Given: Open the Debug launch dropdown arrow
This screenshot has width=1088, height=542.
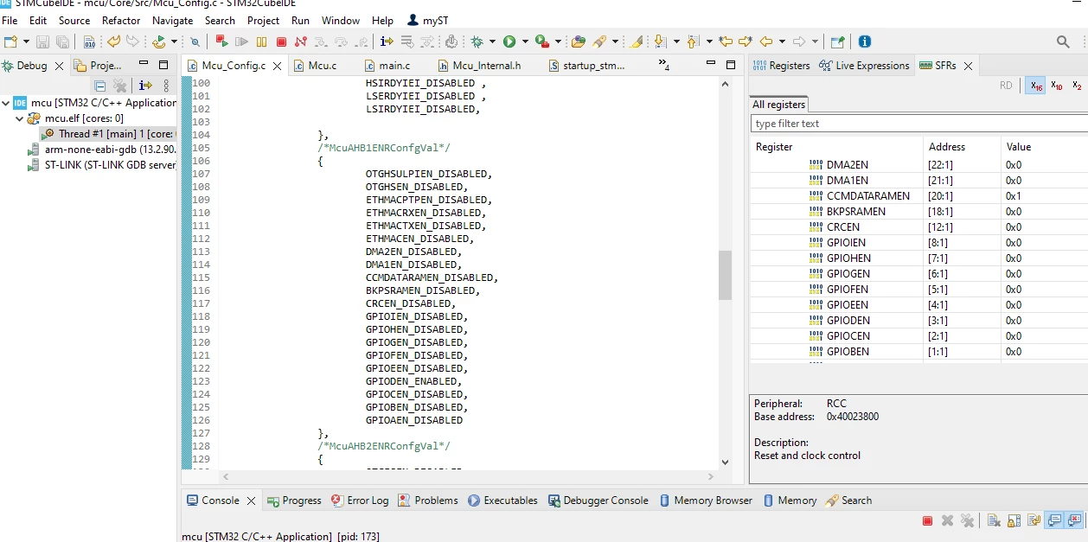Looking at the screenshot, I should tap(492, 41).
